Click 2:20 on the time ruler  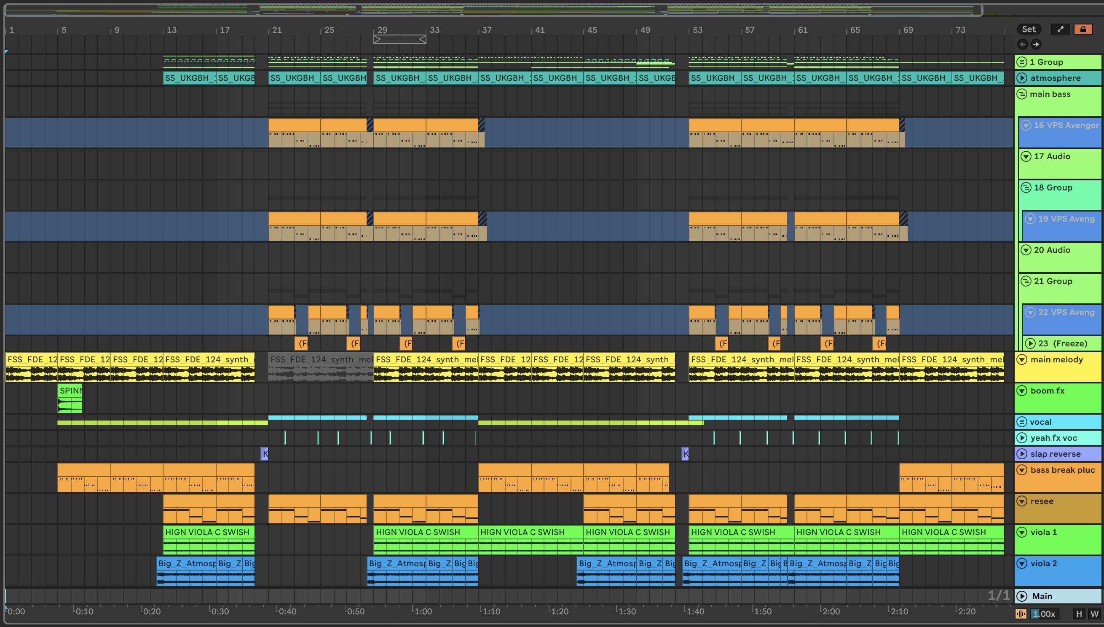[x=967, y=611]
